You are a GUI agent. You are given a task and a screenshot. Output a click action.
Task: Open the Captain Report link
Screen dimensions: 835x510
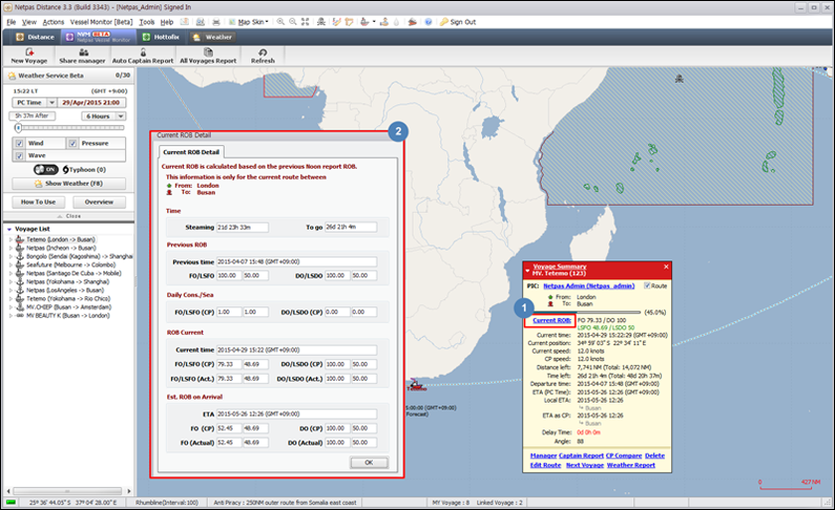581,455
